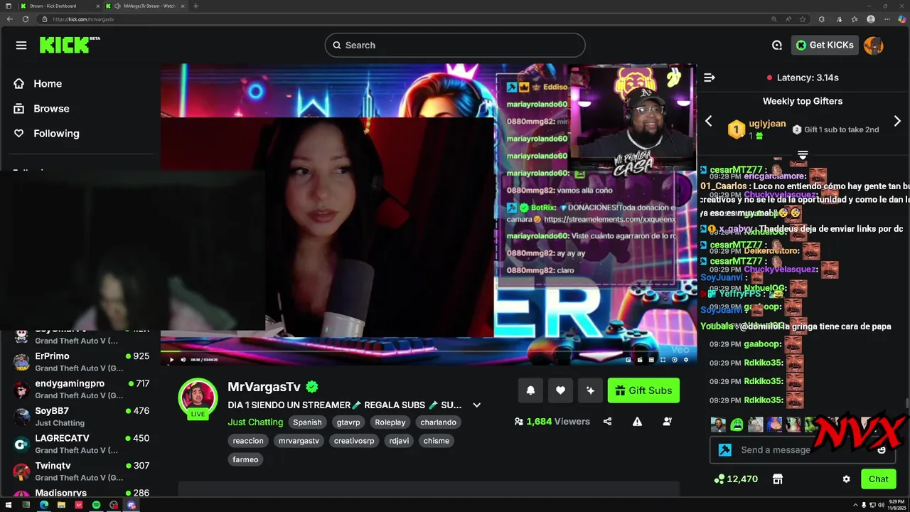Click the Gift Subs button

(x=643, y=390)
